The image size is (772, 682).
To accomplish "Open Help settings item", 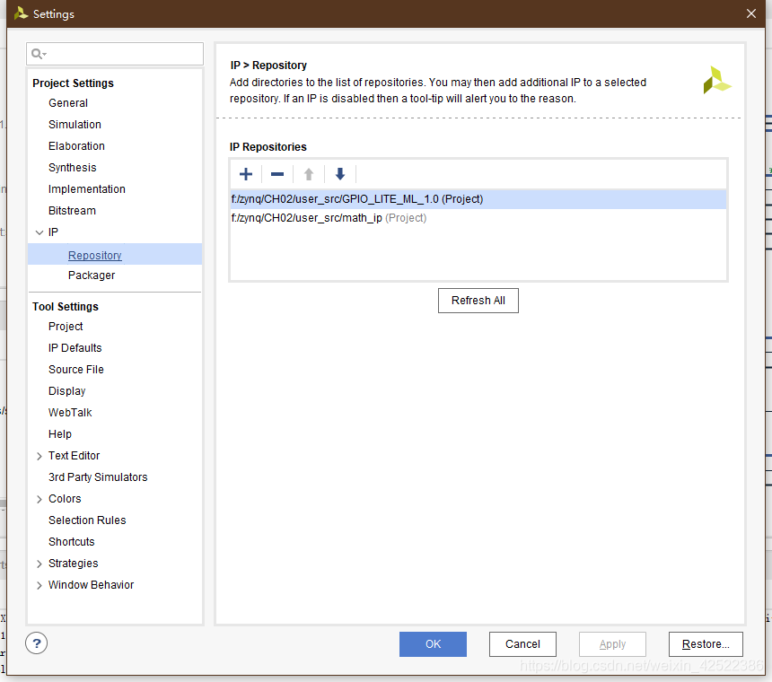I will (x=60, y=434).
